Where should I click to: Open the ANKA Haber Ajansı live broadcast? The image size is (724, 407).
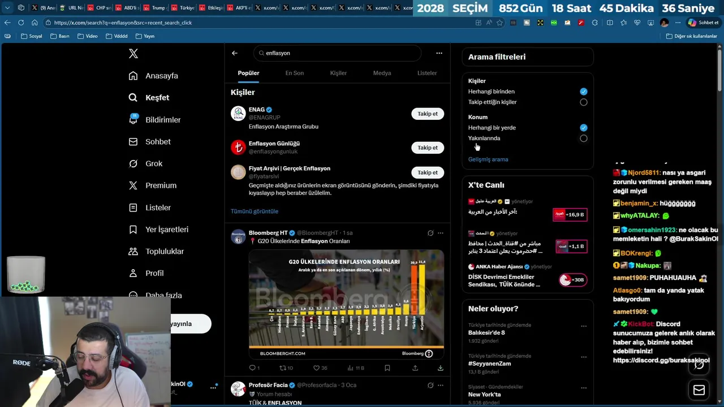coord(528,275)
